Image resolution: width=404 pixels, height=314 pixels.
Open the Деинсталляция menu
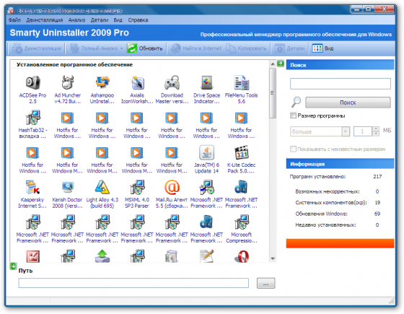(45, 20)
